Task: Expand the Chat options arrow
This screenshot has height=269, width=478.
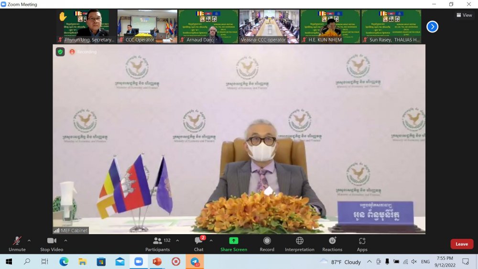Action: coord(211,241)
